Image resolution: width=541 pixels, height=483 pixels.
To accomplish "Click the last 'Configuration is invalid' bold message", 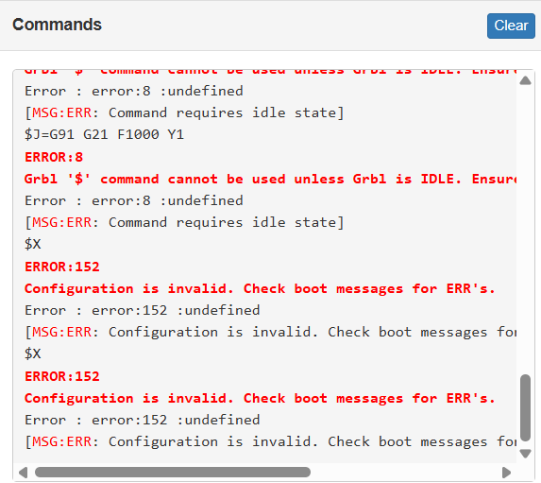I will coord(260,398).
